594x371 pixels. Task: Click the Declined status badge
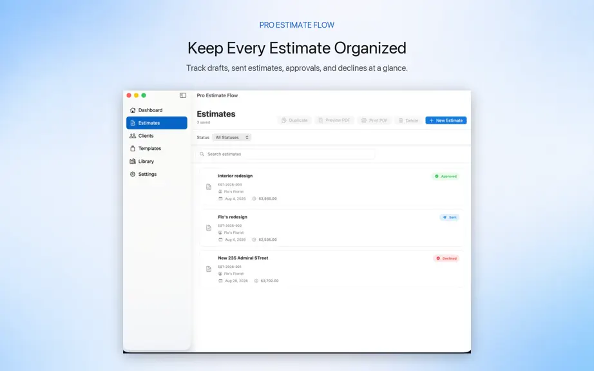pyautogui.click(x=446, y=258)
